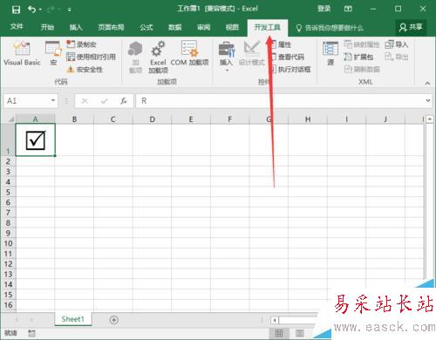This screenshot has height=340, width=436.
Task: Click the formula bar containing R
Action: [x=279, y=101]
